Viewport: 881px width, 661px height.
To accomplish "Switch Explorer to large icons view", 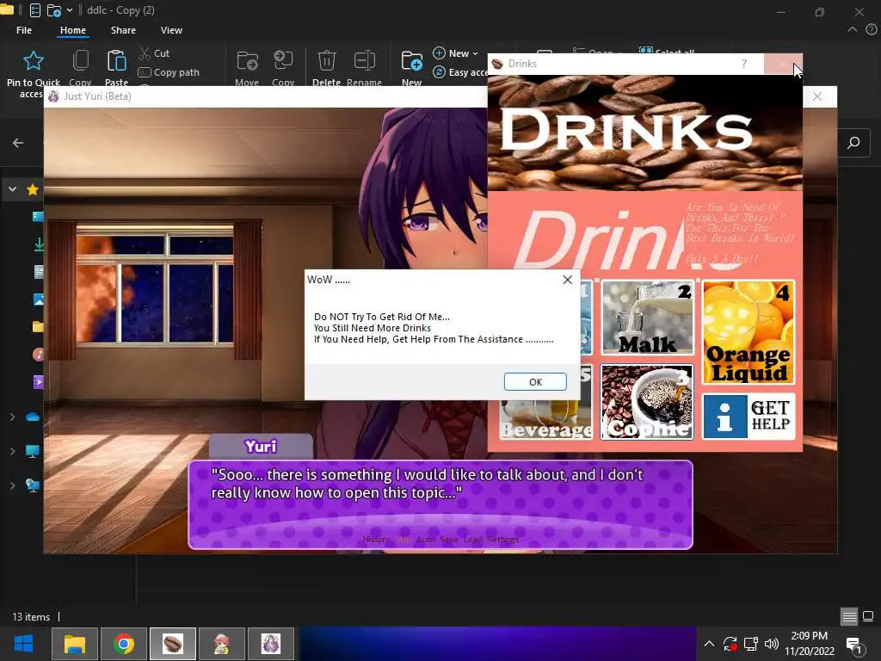I will click(x=868, y=616).
